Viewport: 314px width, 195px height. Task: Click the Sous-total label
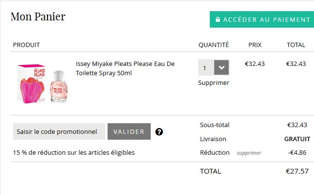click(215, 125)
